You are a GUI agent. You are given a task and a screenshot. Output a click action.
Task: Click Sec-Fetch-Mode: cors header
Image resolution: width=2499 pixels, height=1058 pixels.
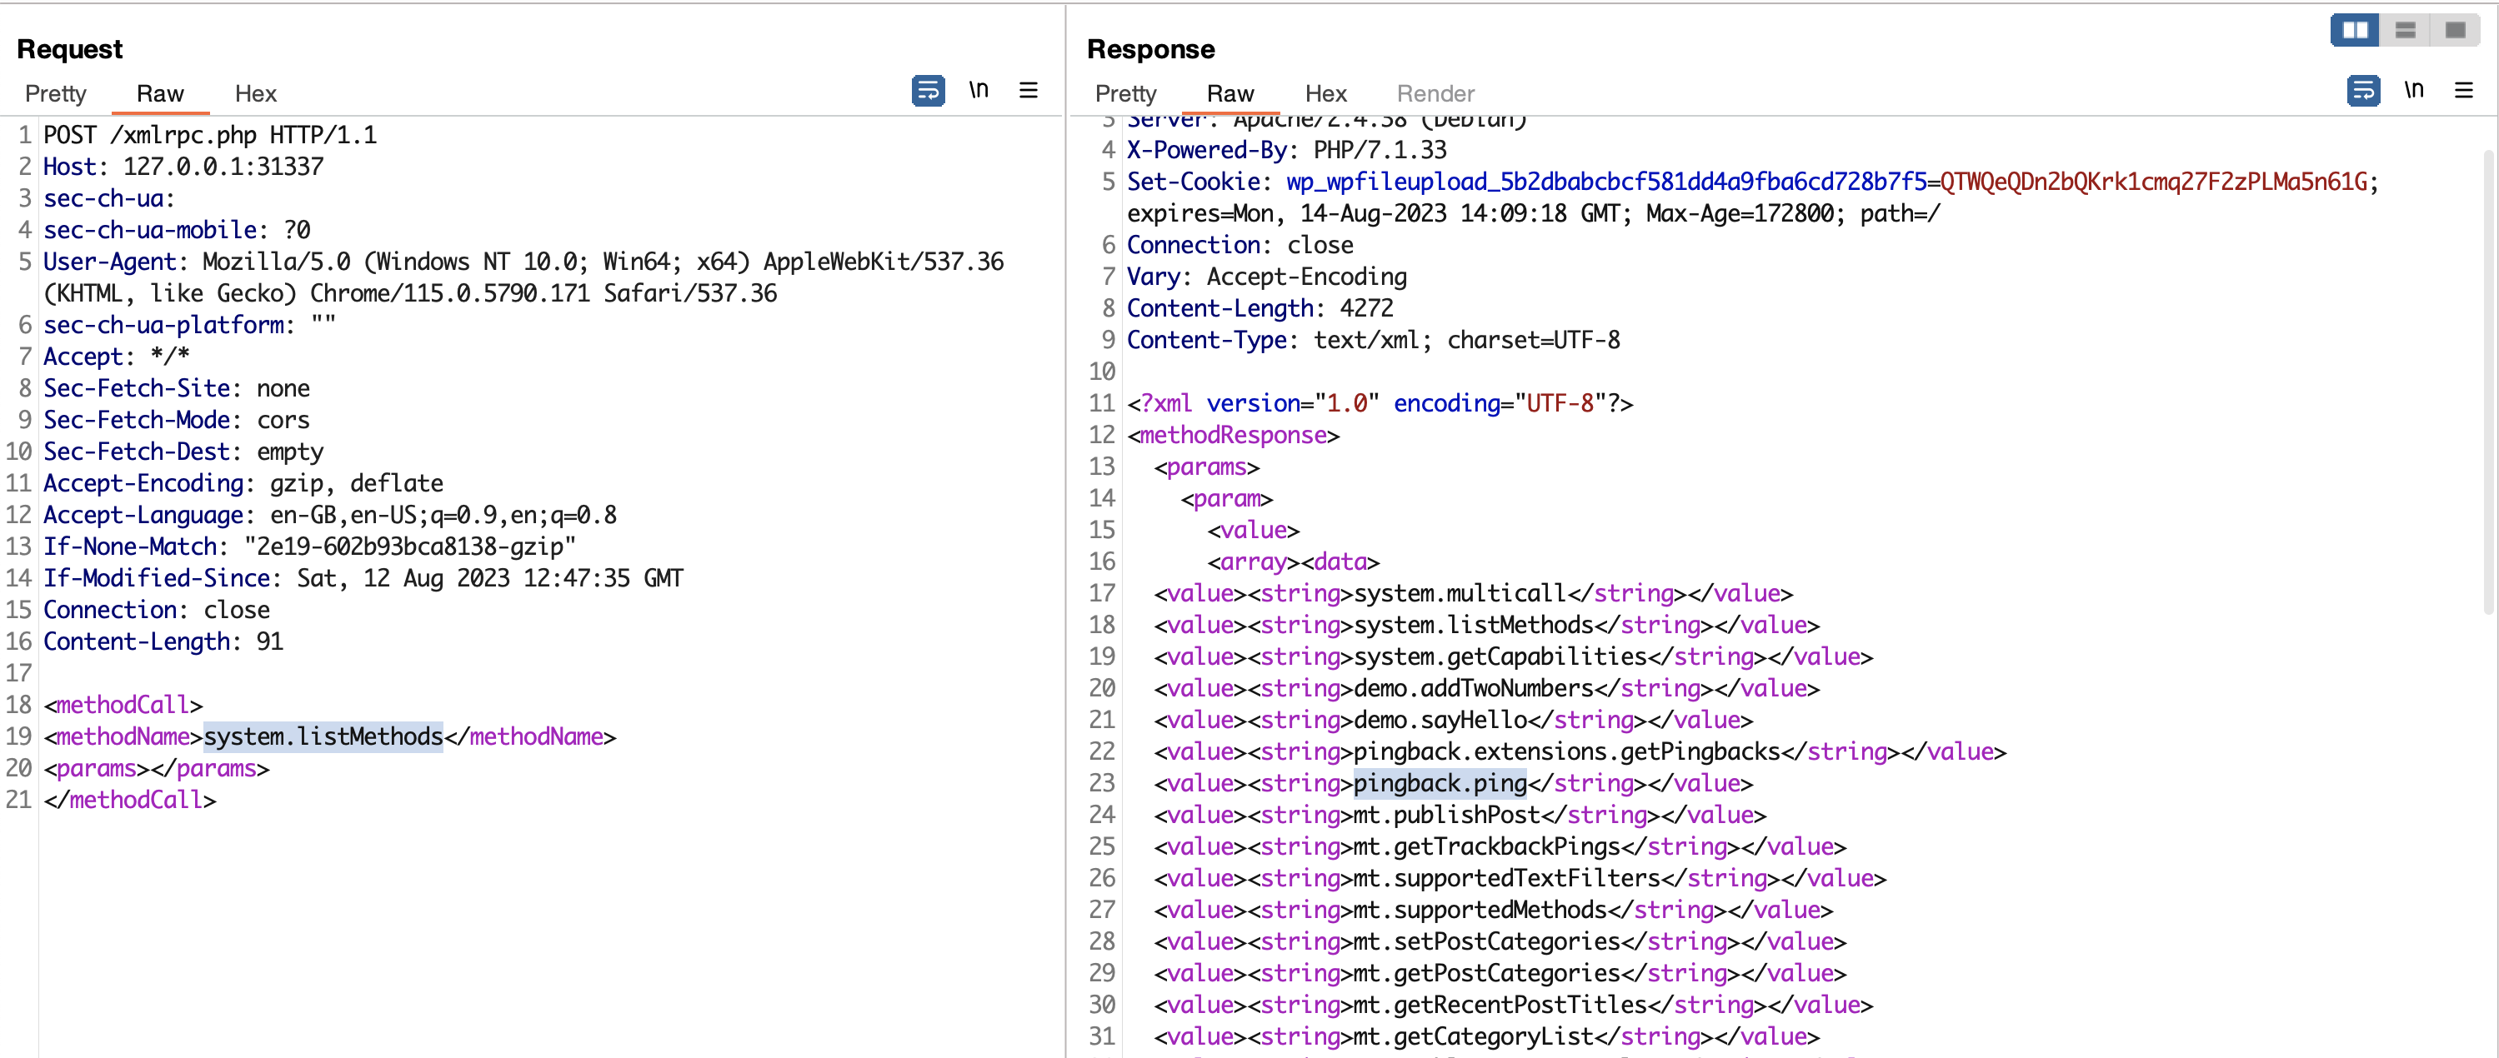[x=176, y=420]
